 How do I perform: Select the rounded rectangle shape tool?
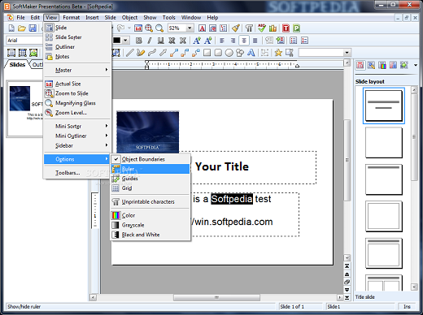[218, 53]
